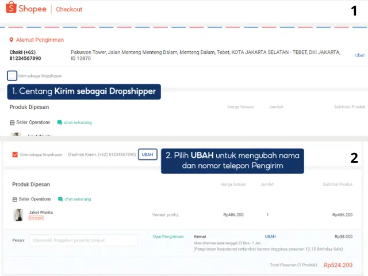Viewport: 368px width, 276px height.
Task: Open chat sekarang in the lower product section
Action: [78, 199]
